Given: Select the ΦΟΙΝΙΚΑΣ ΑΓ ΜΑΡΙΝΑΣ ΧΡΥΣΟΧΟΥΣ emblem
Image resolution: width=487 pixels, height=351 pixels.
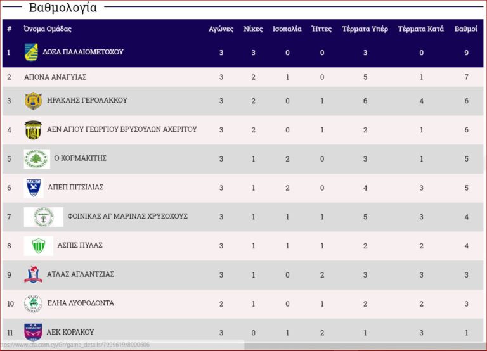Looking at the screenshot, I should pyautogui.click(x=43, y=217).
